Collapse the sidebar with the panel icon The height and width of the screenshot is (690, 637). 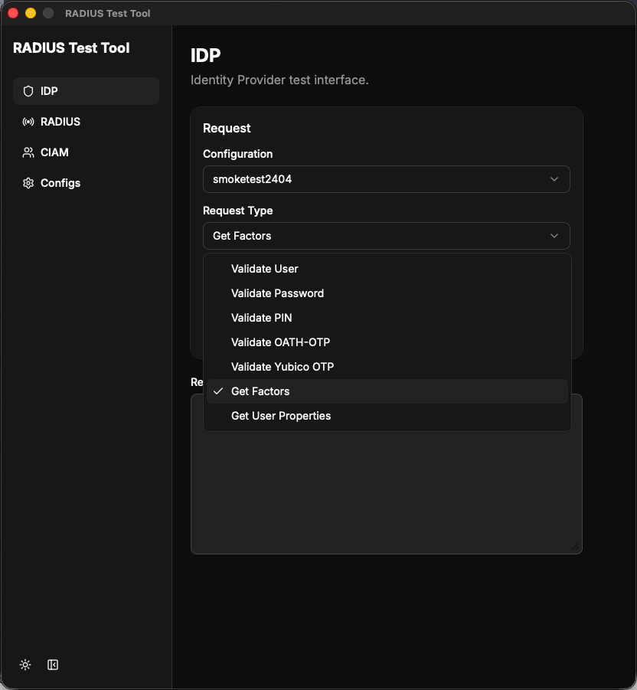click(x=53, y=665)
